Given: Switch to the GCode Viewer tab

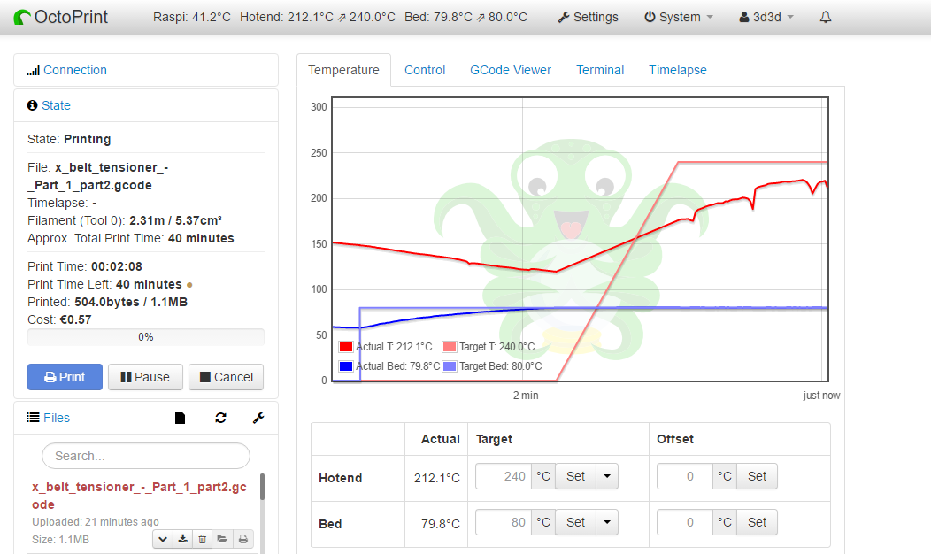Looking at the screenshot, I should point(511,70).
